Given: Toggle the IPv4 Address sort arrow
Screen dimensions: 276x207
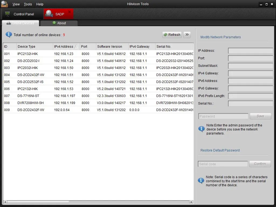Looking at the screenshot, I should pos(76,46).
